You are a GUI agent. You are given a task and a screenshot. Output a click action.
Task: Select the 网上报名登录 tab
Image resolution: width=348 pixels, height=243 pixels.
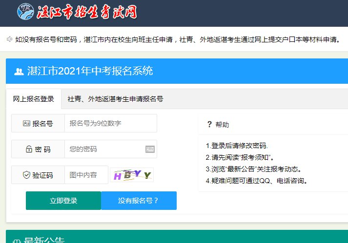pyautogui.click(x=34, y=99)
